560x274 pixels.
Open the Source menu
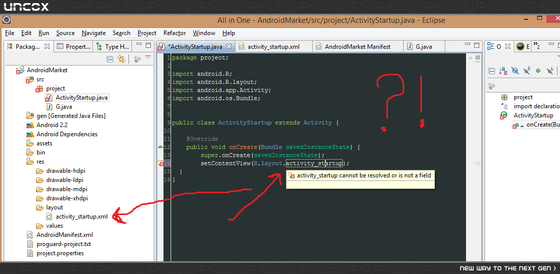[x=65, y=33]
